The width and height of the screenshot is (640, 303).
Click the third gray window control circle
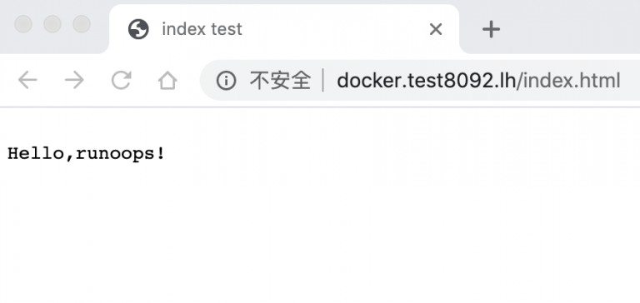tap(82, 24)
